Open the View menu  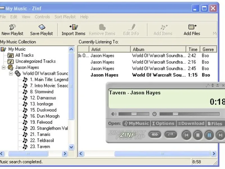26,17
